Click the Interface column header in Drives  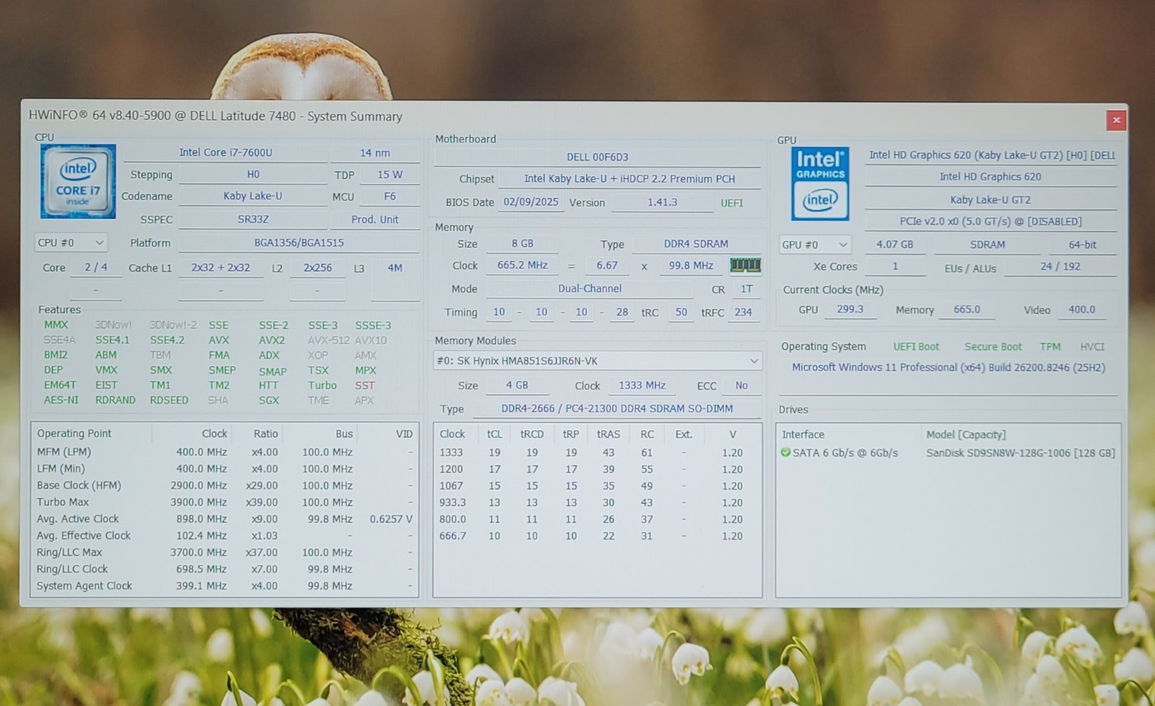point(803,435)
